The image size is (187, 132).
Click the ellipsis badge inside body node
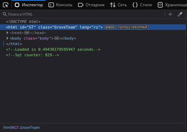click(x=57, y=38)
